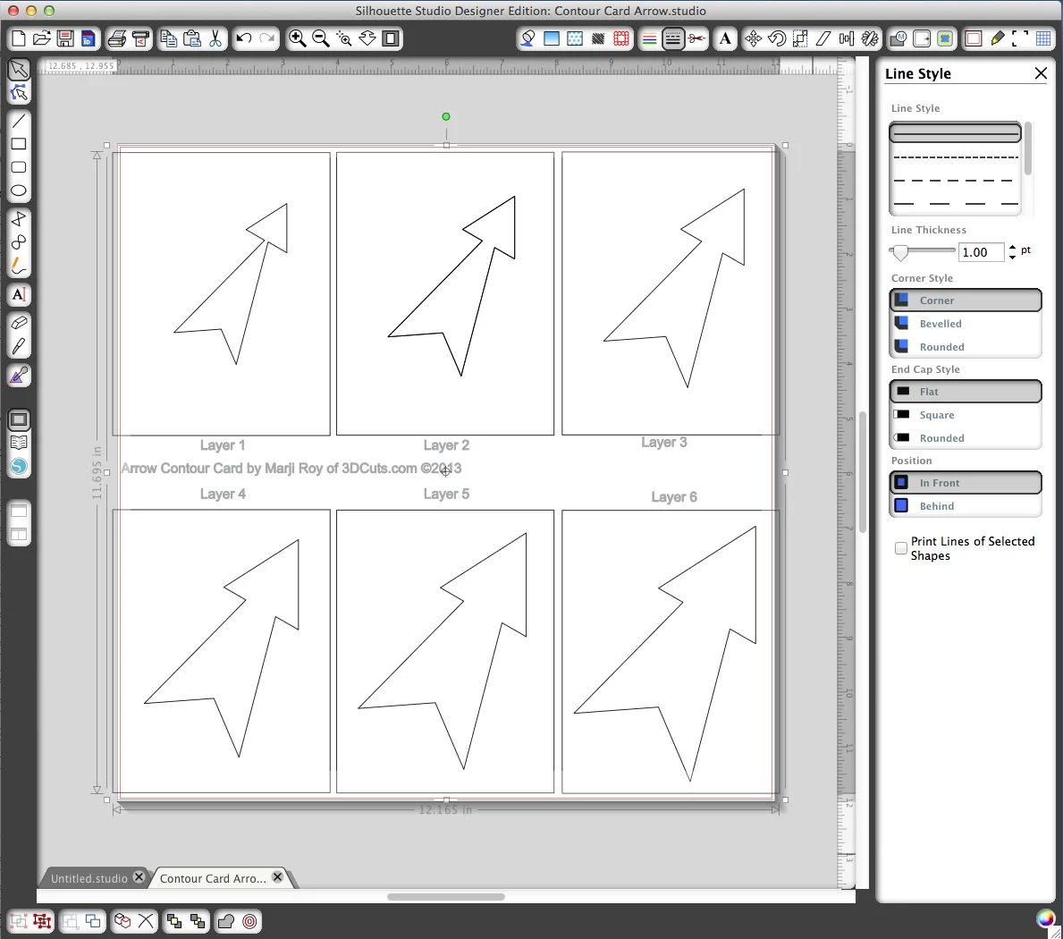Image resolution: width=1063 pixels, height=939 pixels.
Task: Close the Untitled.studio tab
Action: 139,876
